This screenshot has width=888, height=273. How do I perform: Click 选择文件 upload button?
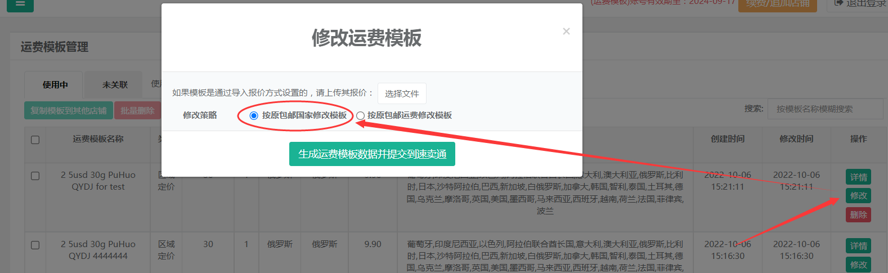coord(402,93)
